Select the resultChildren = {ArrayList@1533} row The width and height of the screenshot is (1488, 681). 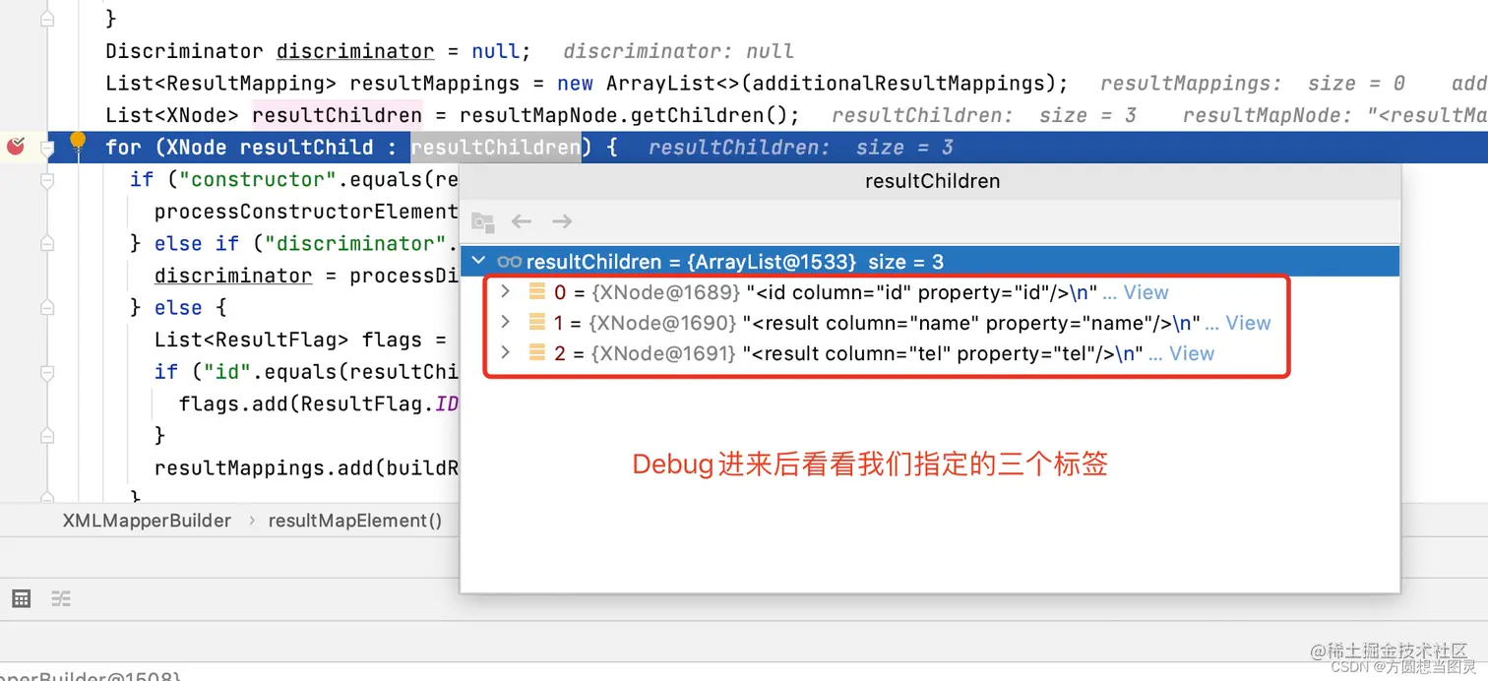(x=930, y=262)
